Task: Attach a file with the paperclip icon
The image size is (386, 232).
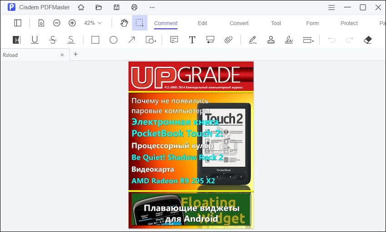Action: coord(228,40)
